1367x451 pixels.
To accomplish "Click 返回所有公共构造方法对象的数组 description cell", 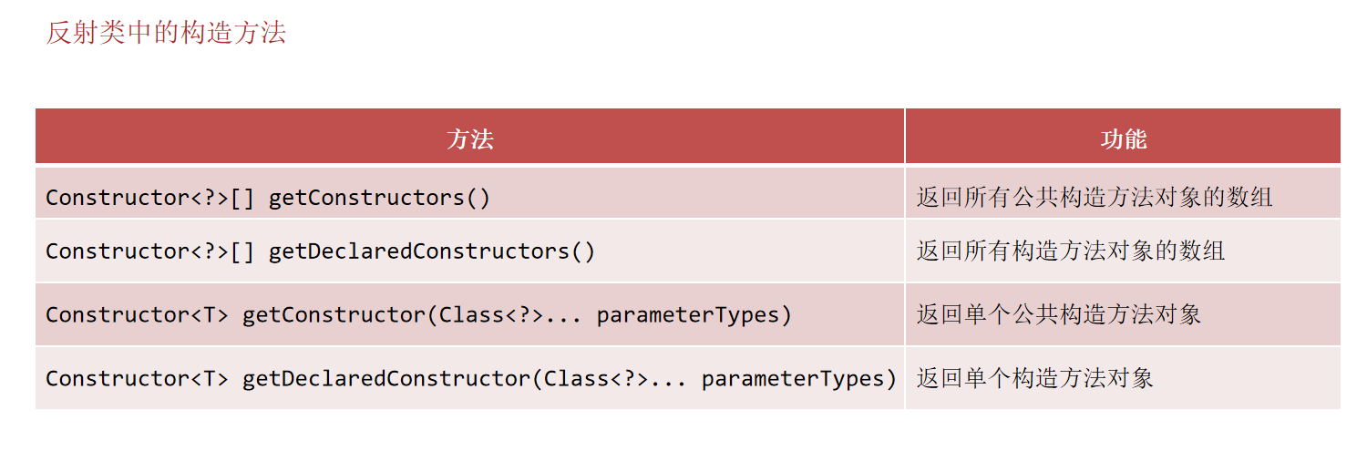I will click(1094, 197).
